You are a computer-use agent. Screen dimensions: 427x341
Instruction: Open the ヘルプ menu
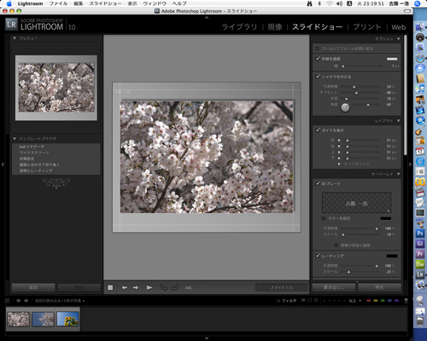(x=179, y=3)
